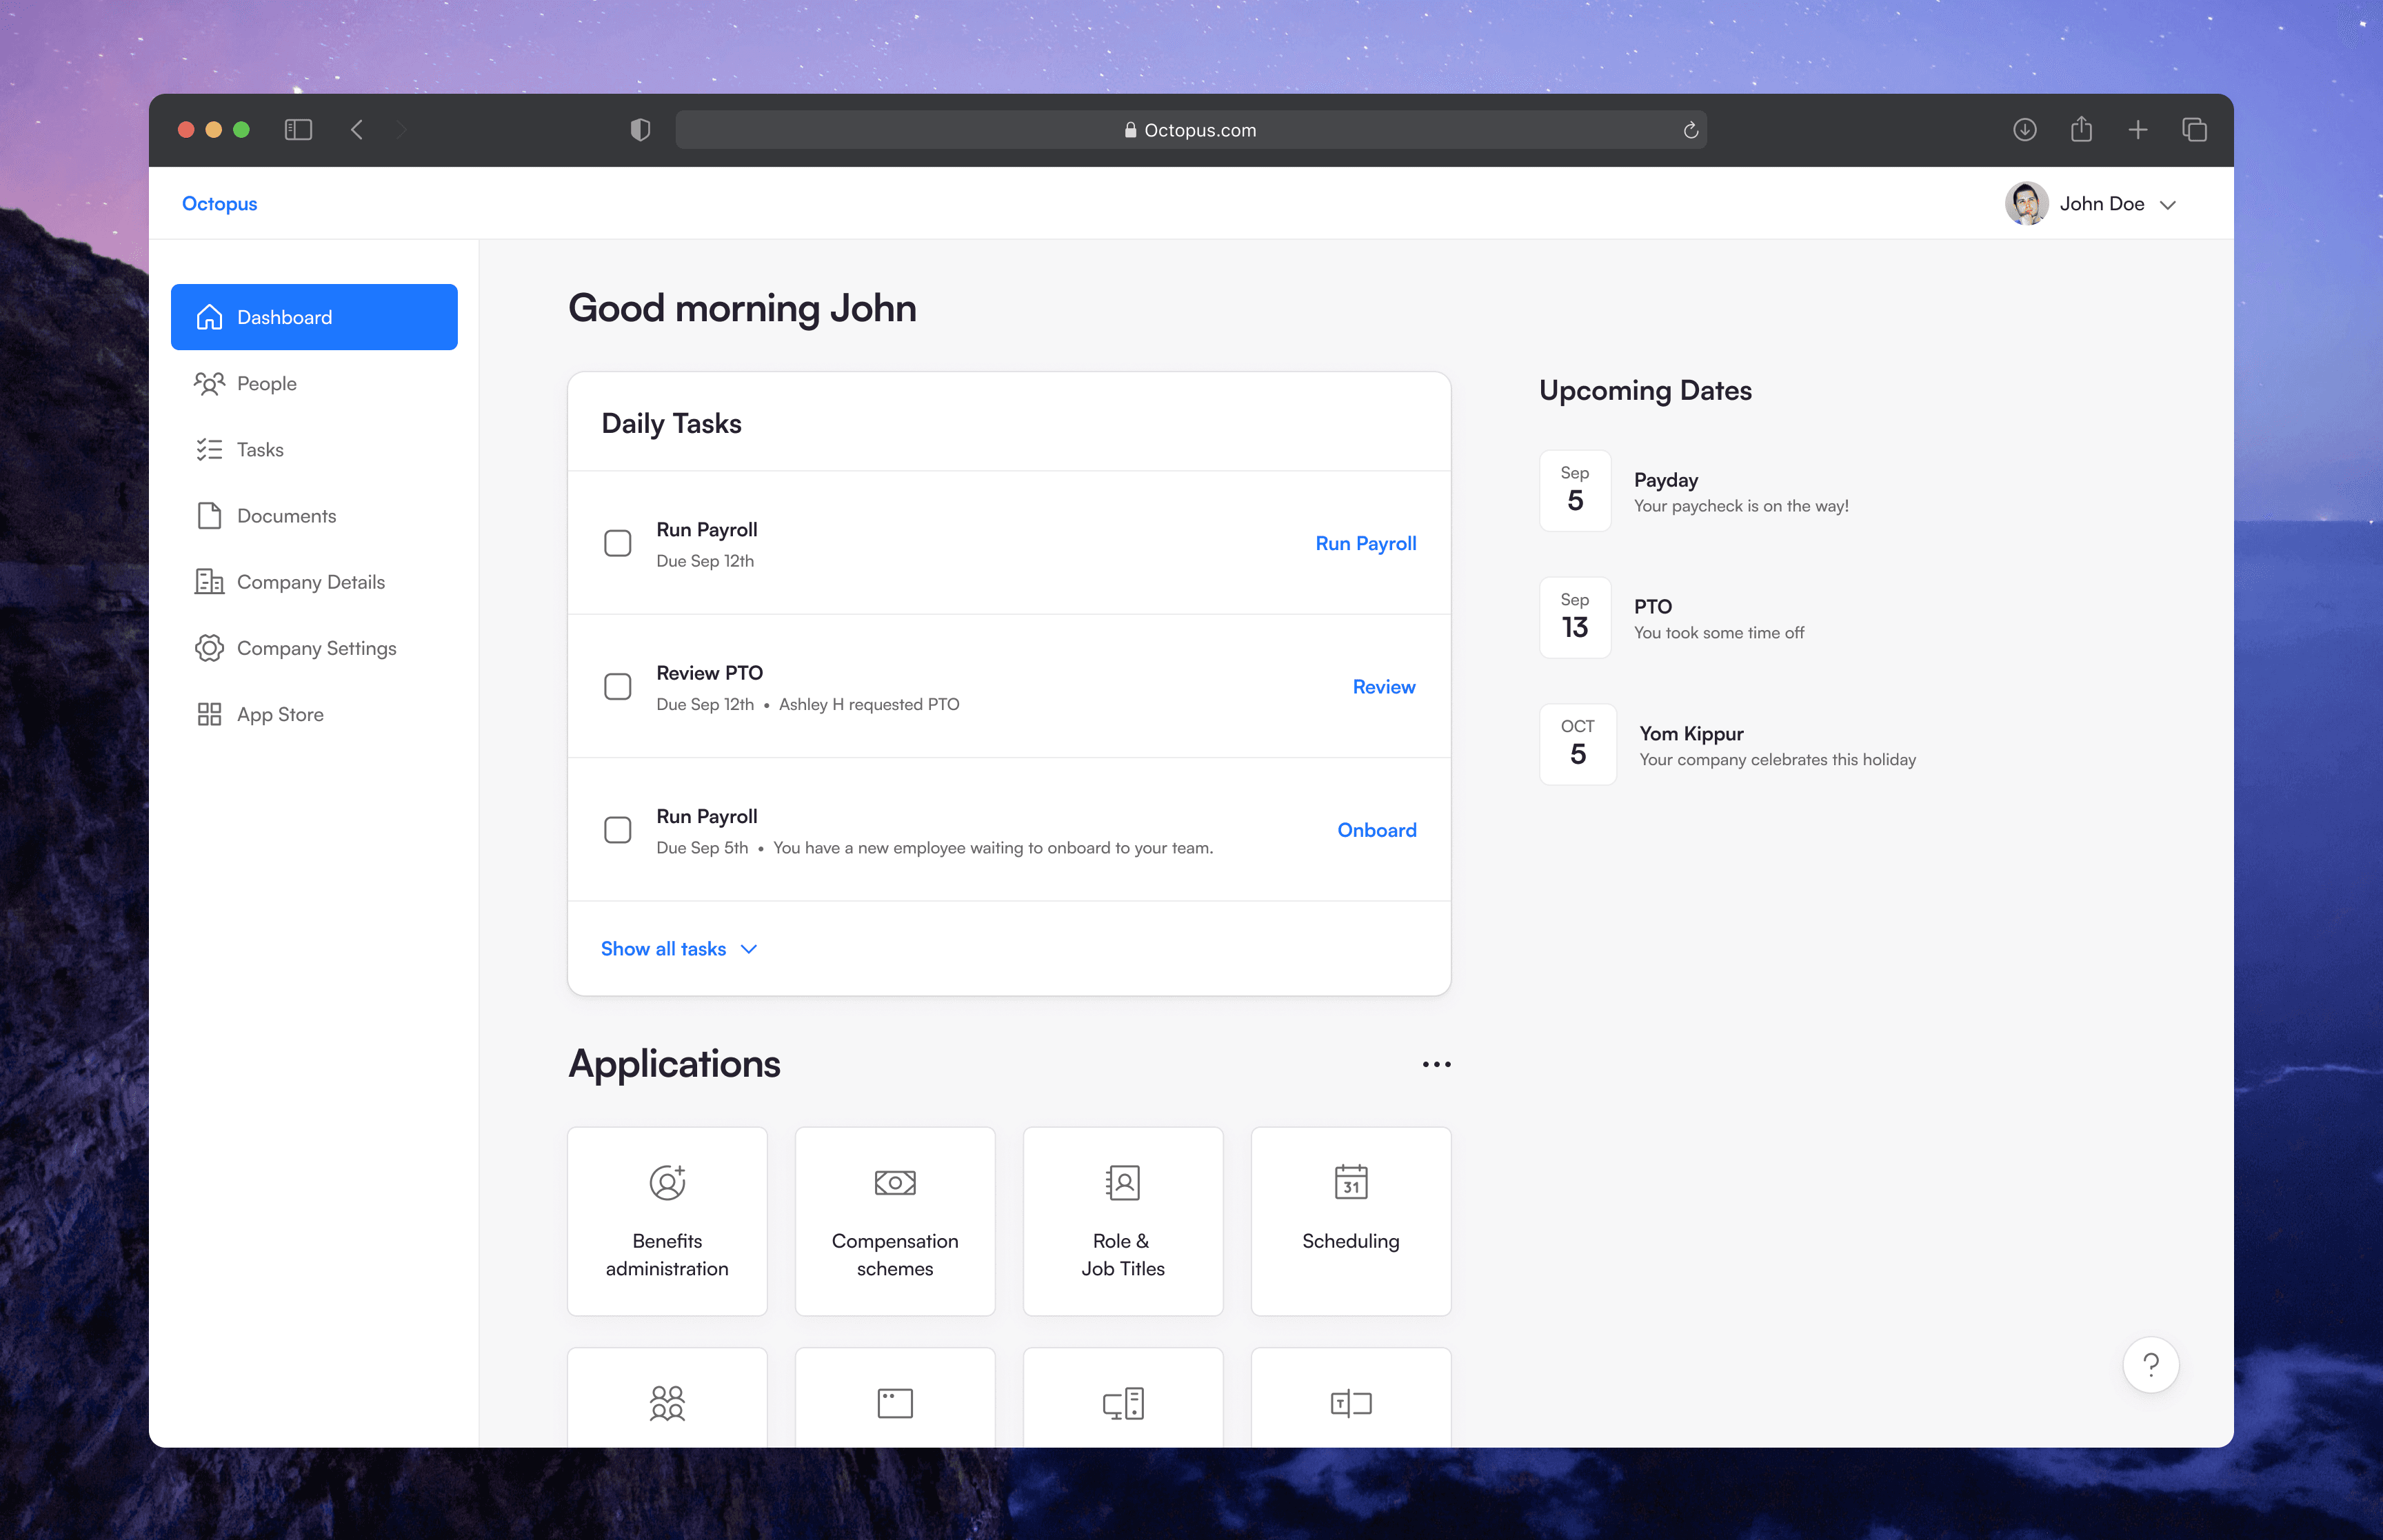Check the Run Payroll due Sep 12th checkbox

[x=618, y=543]
